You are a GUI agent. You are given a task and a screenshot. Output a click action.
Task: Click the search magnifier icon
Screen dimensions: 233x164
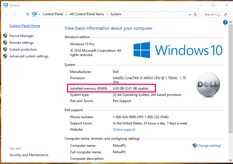coord(225,14)
